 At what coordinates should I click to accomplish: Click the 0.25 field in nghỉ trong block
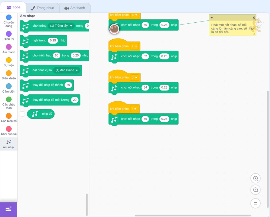point(53,40)
